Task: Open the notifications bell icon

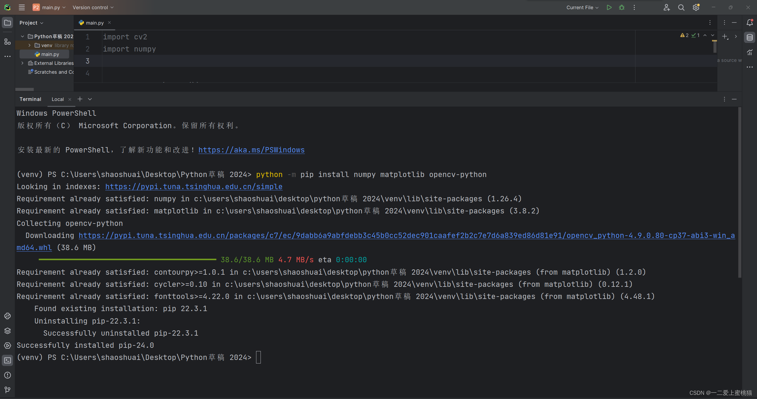Action: coord(750,22)
